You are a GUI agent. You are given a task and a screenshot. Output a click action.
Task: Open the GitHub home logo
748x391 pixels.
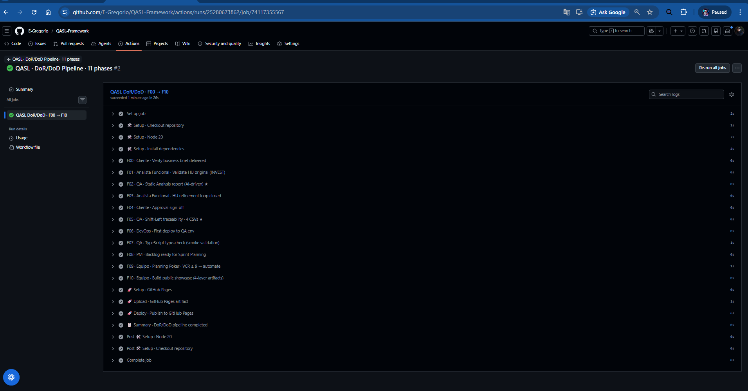click(x=20, y=31)
